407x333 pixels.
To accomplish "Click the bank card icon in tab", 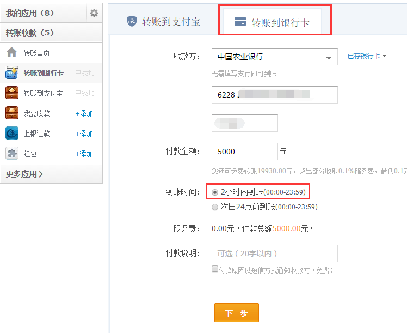I will [240, 22].
